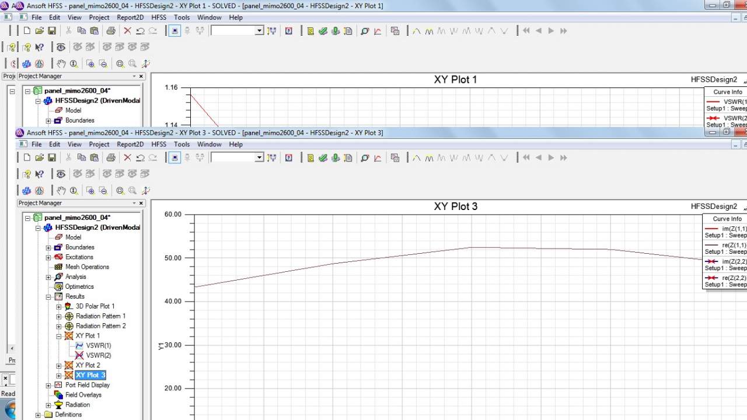The height and width of the screenshot is (420, 747).
Task: Open File menu in XY Plot 3 window
Action: coord(36,144)
